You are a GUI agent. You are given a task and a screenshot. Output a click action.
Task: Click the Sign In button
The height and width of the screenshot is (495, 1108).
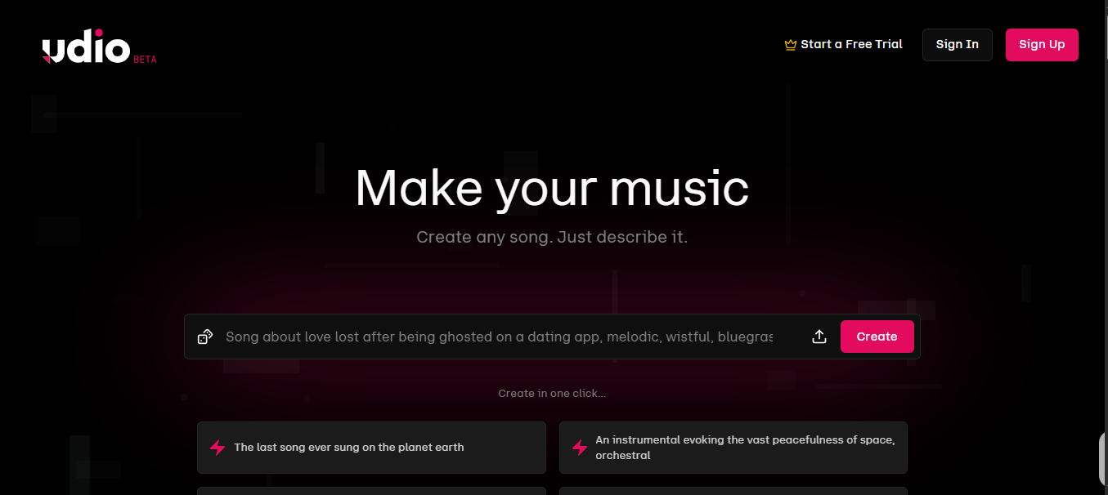tap(957, 45)
